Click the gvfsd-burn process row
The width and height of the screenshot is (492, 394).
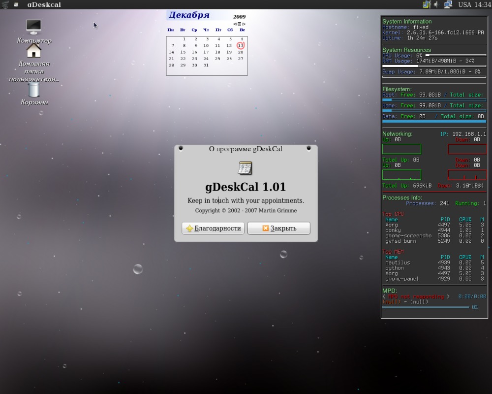tap(434, 241)
